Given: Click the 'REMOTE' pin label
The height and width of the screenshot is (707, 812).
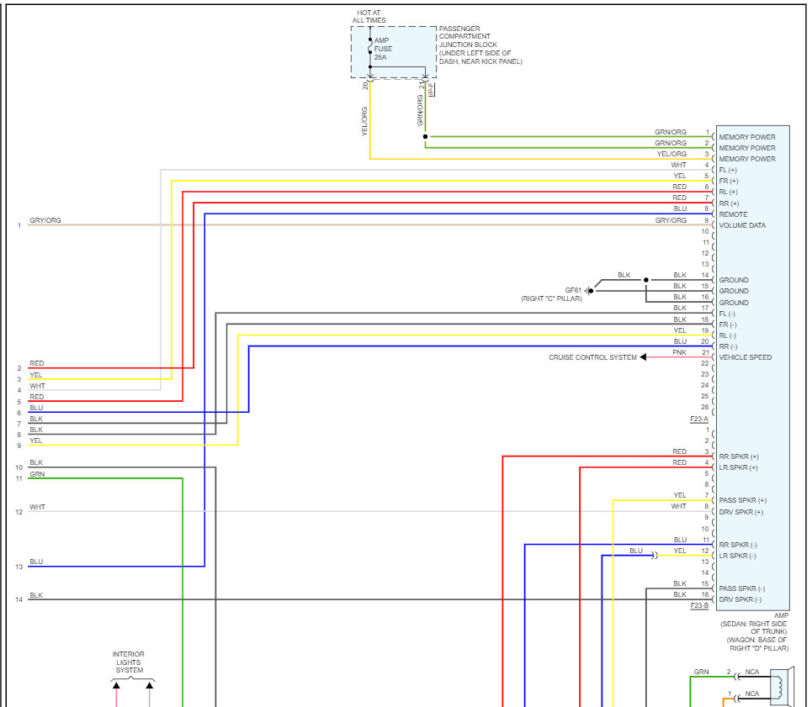Looking at the screenshot, I should [x=733, y=214].
